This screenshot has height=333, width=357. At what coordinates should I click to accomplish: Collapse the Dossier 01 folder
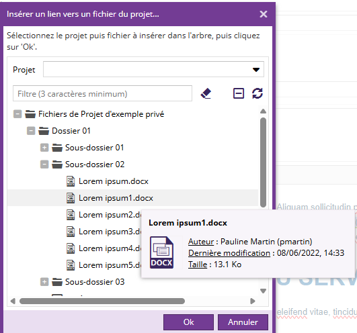click(31, 131)
